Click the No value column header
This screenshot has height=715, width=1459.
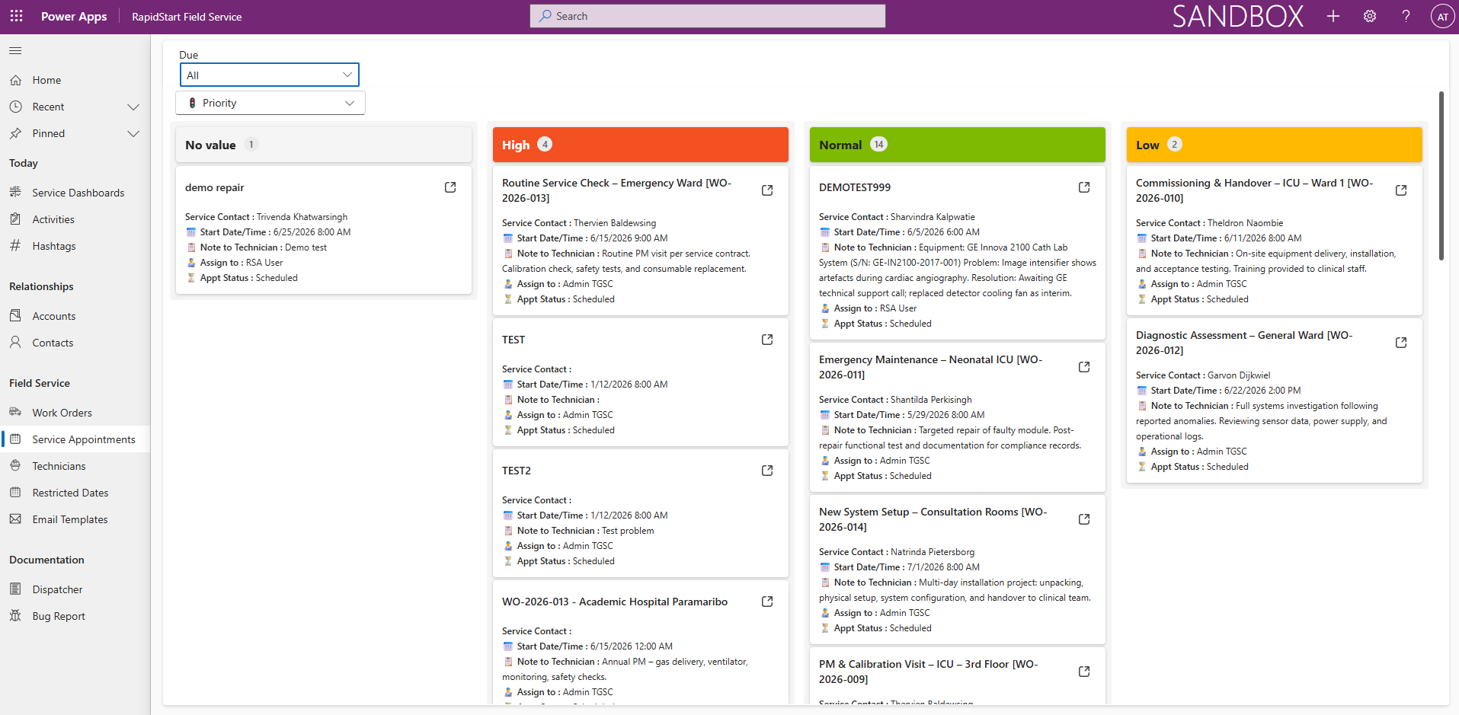point(324,145)
